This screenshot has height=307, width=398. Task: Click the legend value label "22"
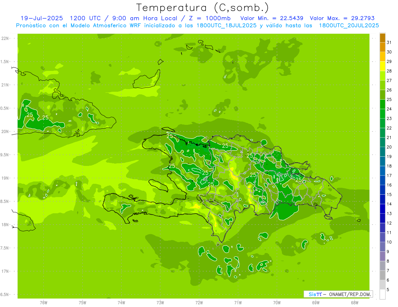[389, 128]
